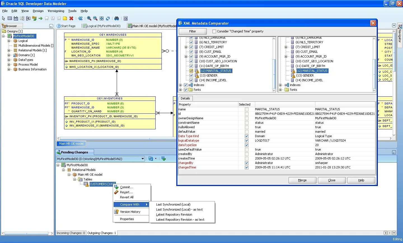
Task: Enable the Consider "Changed Time" property checkbox
Action: pos(214,31)
